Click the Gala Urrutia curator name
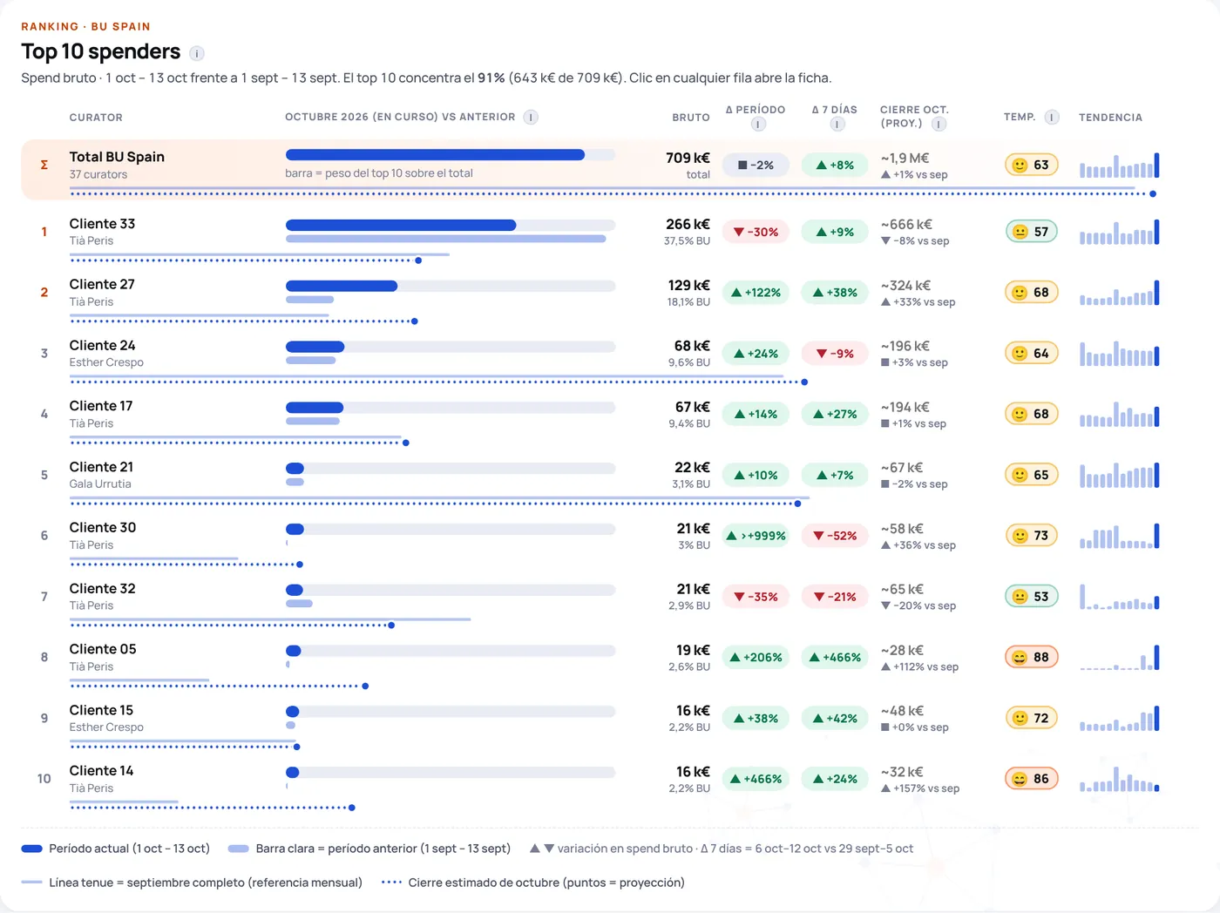The width and height of the screenshot is (1220, 913). [x=100, y=484]
